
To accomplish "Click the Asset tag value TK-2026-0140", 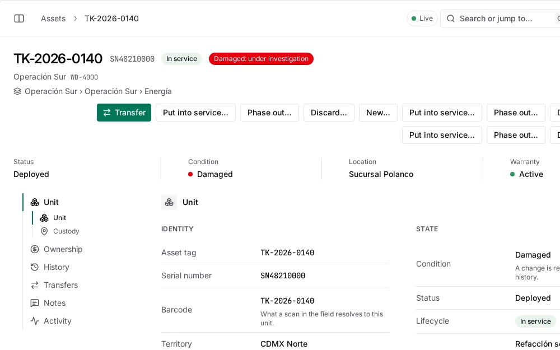I will 287,253.
